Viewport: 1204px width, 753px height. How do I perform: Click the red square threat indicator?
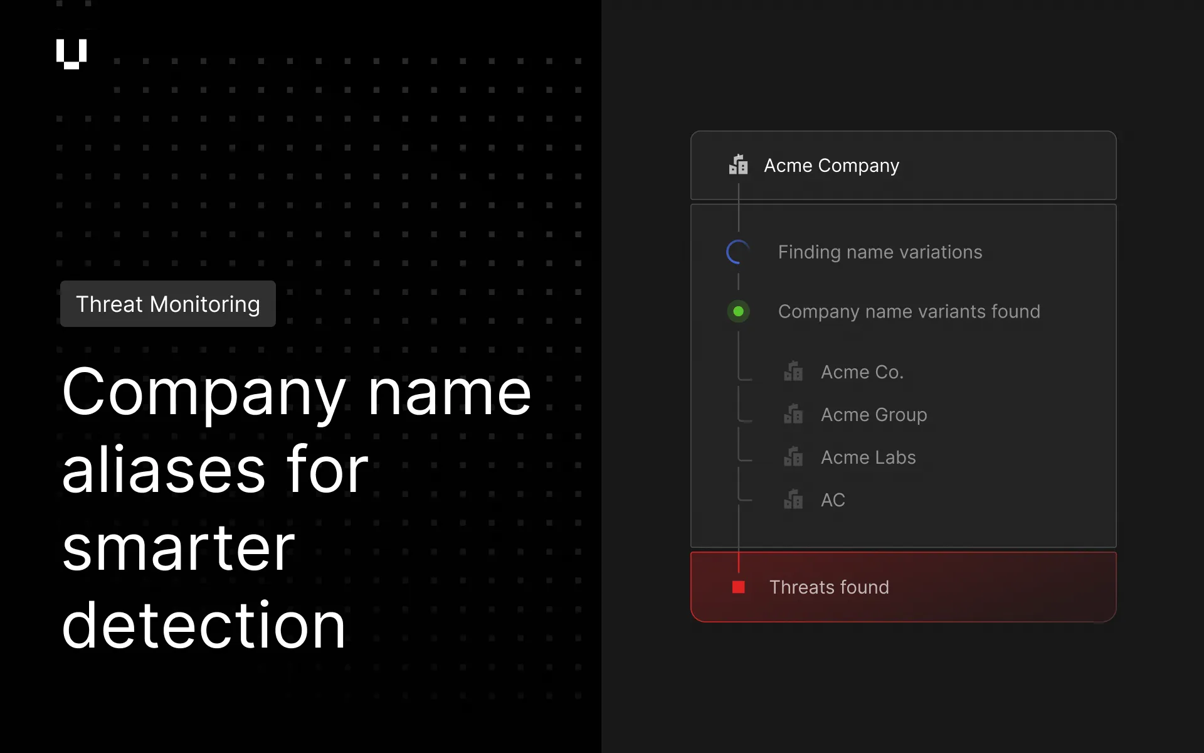(x=739, y=587)
